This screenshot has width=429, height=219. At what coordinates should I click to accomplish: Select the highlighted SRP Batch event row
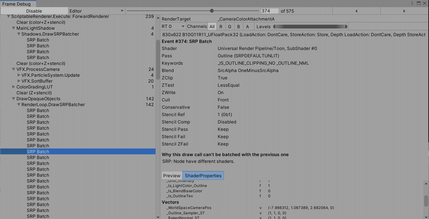(x=78, y=152)
